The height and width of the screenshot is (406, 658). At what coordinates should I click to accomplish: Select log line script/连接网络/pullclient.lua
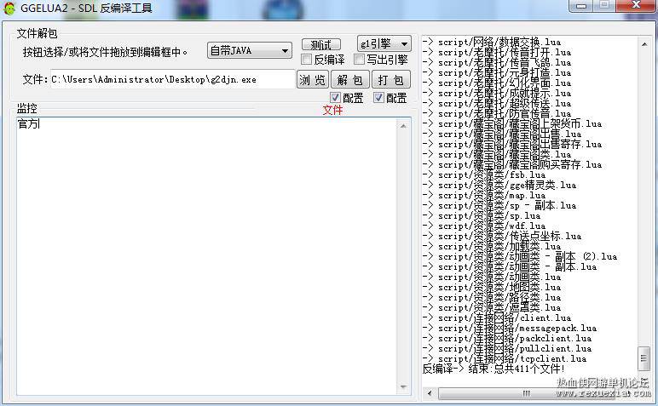[507, 349]
